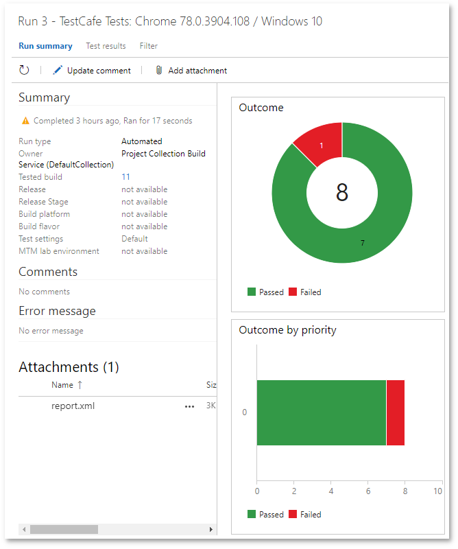Click the pencil icon for Update comment

[58, 70]
